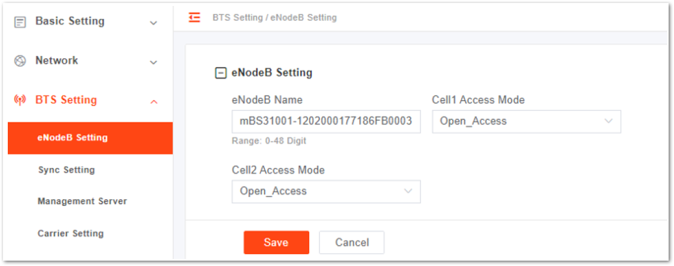Screen dimensions: 674x266
Task: Click the Basic Setting document icon
Action: coord(20,22)
